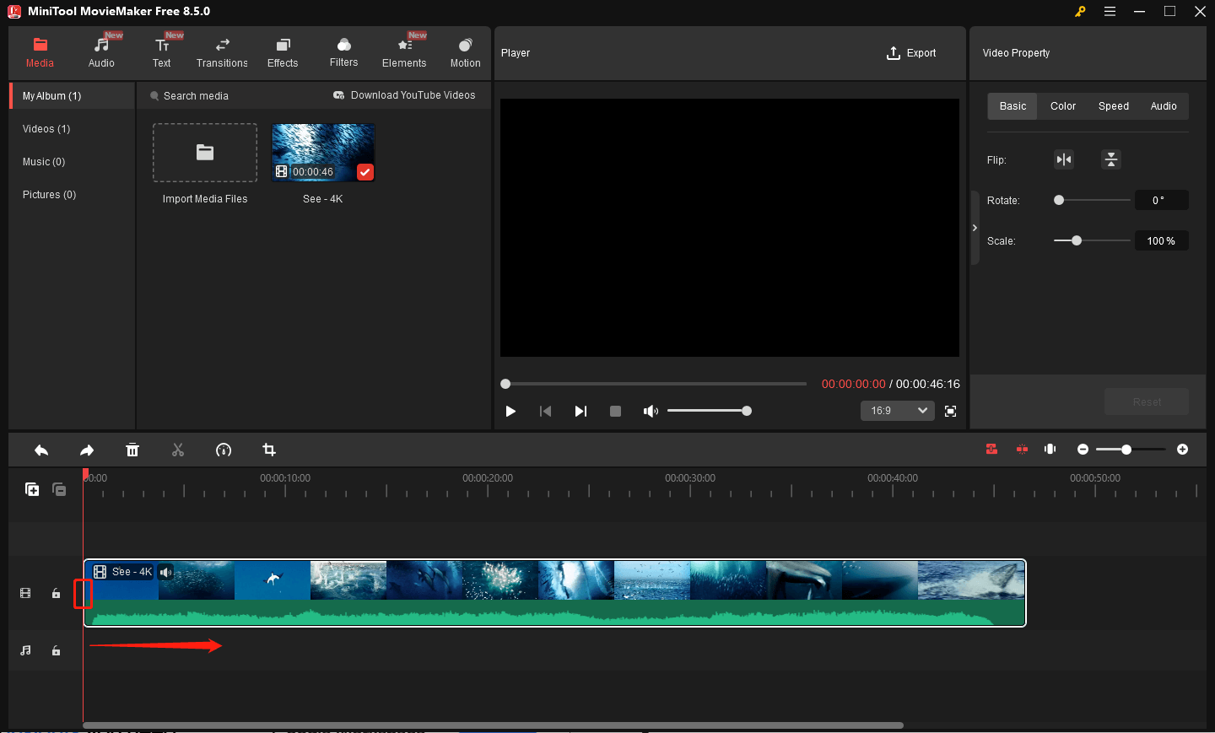
Task: Toggle the lock on the video track
Action: click(x=57, y=594)
